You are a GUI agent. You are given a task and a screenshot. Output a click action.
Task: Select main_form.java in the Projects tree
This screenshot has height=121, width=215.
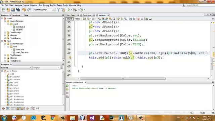click(22, 52)
